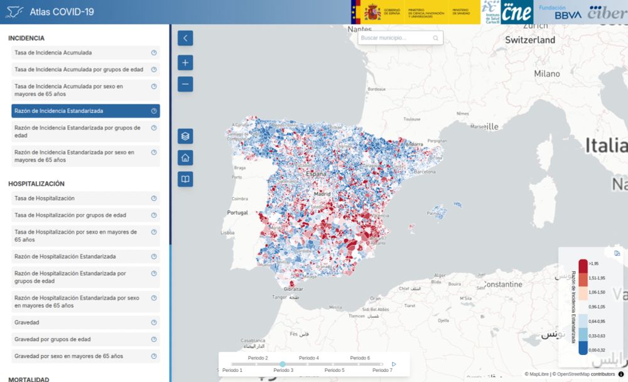
Task: Click the map attribution info icon
Action: 621,374
